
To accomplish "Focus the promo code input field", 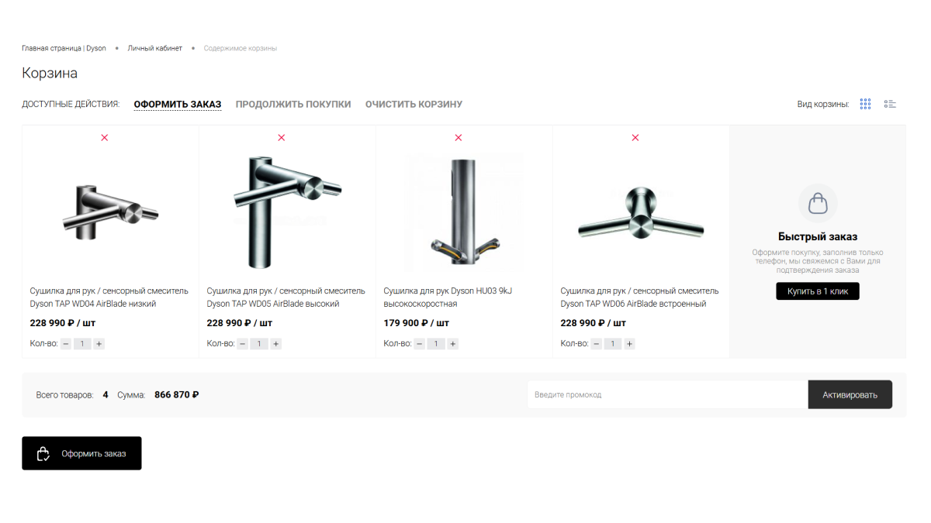I will 667,394.
